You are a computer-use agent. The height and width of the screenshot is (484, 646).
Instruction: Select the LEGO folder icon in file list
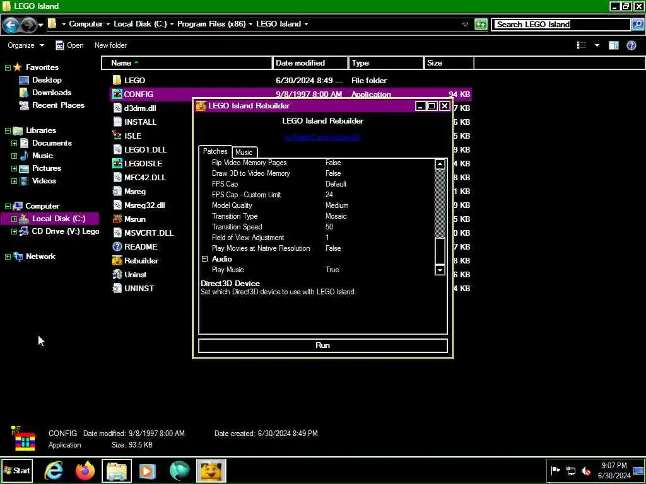click(x=117, y=80)
